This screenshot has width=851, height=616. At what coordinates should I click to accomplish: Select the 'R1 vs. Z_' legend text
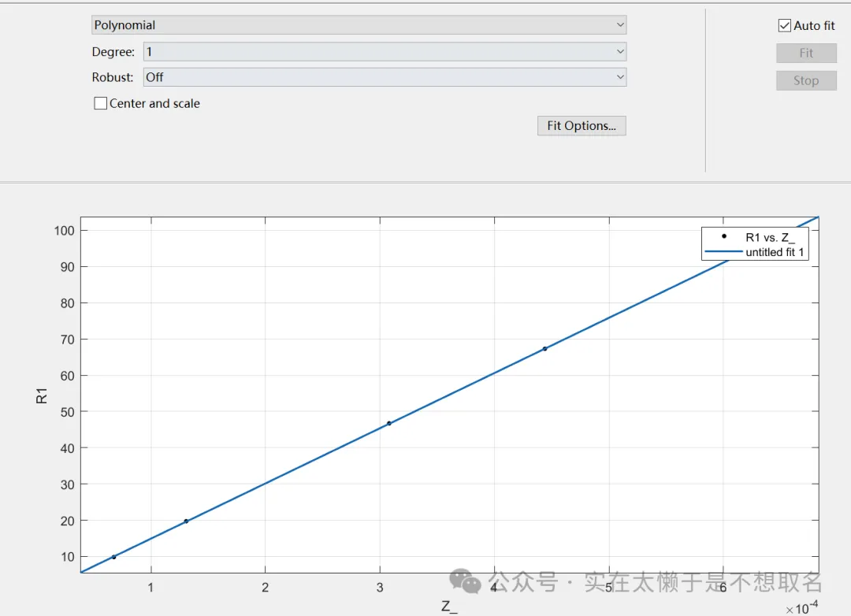770,237
